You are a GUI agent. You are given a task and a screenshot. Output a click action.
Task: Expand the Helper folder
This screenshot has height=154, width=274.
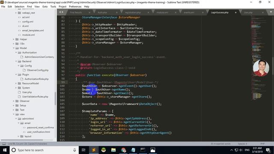(x=14, y=39)
